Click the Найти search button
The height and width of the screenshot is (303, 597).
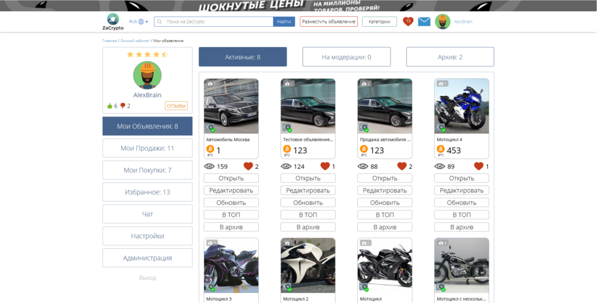pyautogui.click(x=284, y=22)
